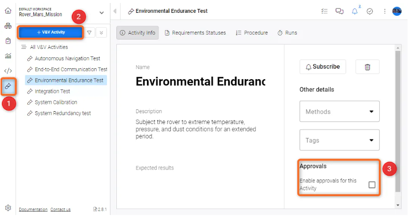Expand the Rover_Mars_Mission workspace selector
The height and width of the screenshot is (216, 411).
(102, 13)
